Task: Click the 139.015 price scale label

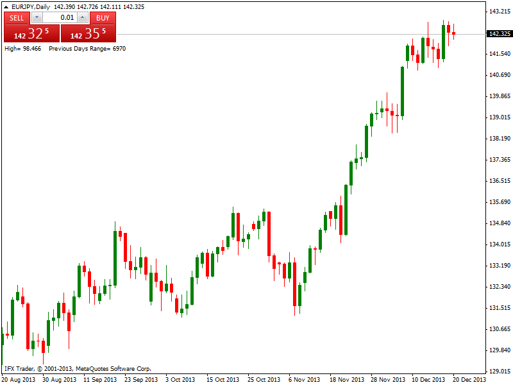Action: 500,117
